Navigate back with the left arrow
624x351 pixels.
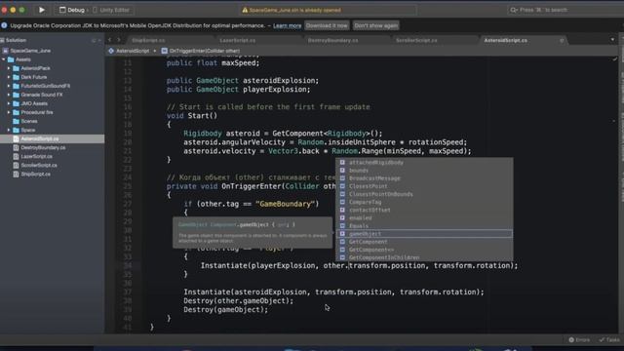[x=110, y=40]
